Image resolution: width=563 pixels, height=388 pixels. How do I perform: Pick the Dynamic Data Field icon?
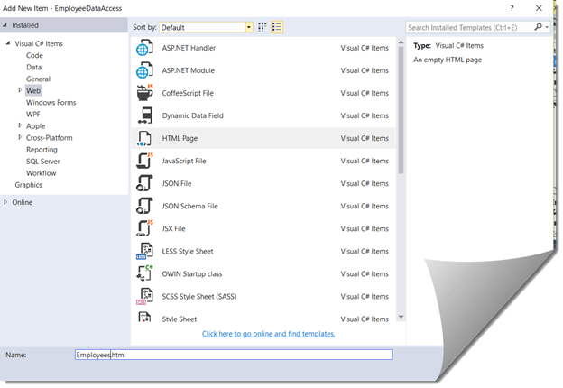(x=144, y=115)
